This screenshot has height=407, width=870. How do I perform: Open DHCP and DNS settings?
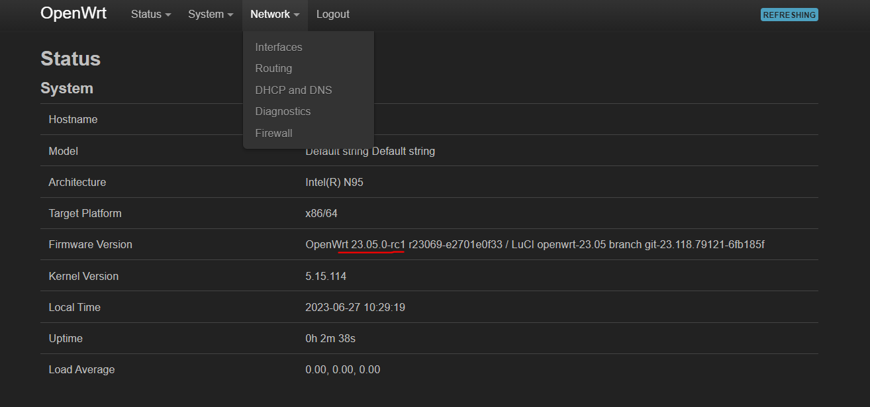pyautogui.click(x=293, y=90)
